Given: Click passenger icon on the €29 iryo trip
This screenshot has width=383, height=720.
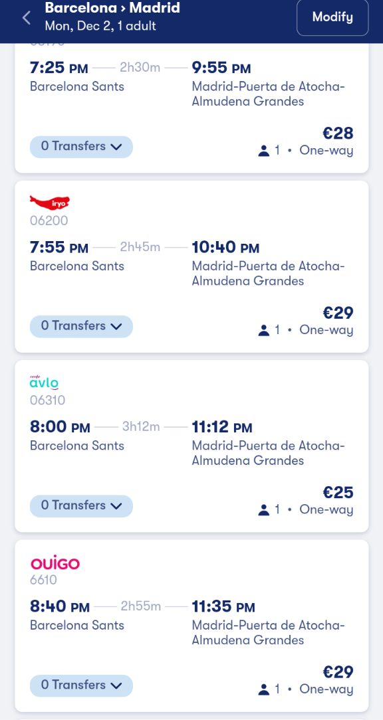Looking at the screenshot, I should point(263,330).
